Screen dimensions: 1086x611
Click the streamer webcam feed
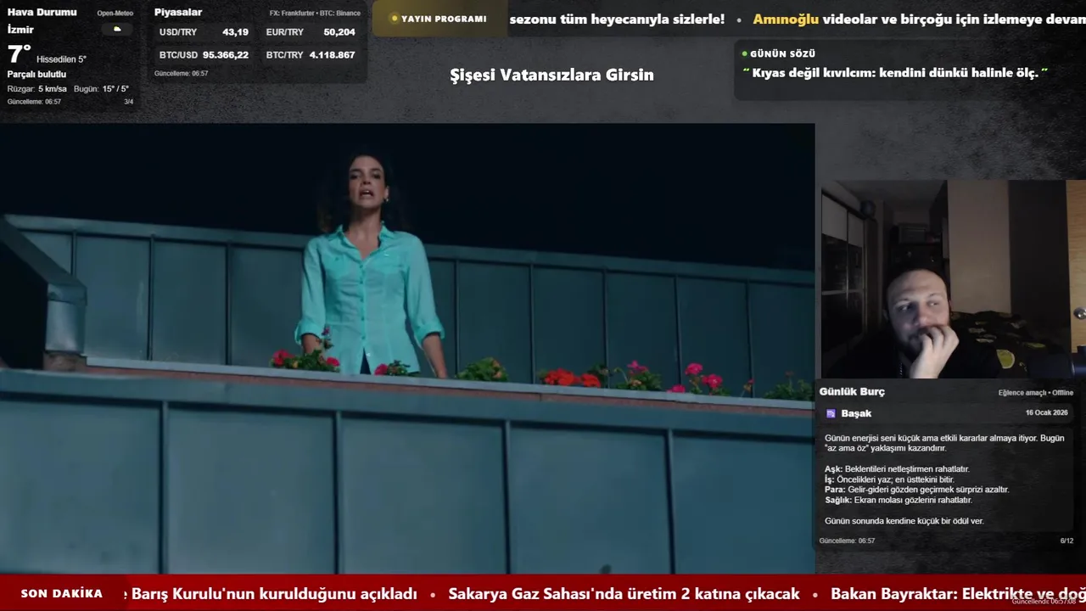pyautogui.click(x=953, y=278)
